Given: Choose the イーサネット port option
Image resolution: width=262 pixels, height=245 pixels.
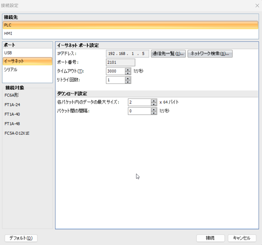Looking at the screenshot, I should coord(28,61).
